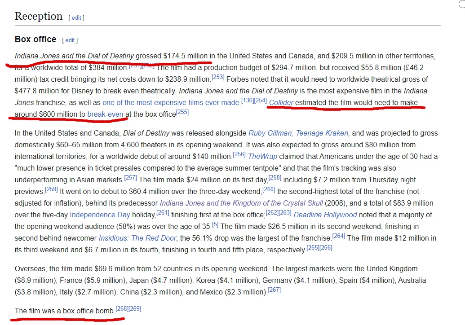Open Independence Day link
This screenshot has width=465, height=325.
coord(100,215)
